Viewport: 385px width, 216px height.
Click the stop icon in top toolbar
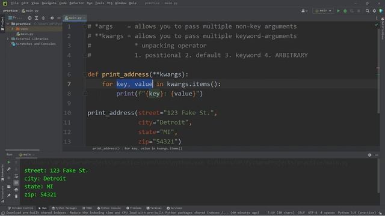pos(359,11)
